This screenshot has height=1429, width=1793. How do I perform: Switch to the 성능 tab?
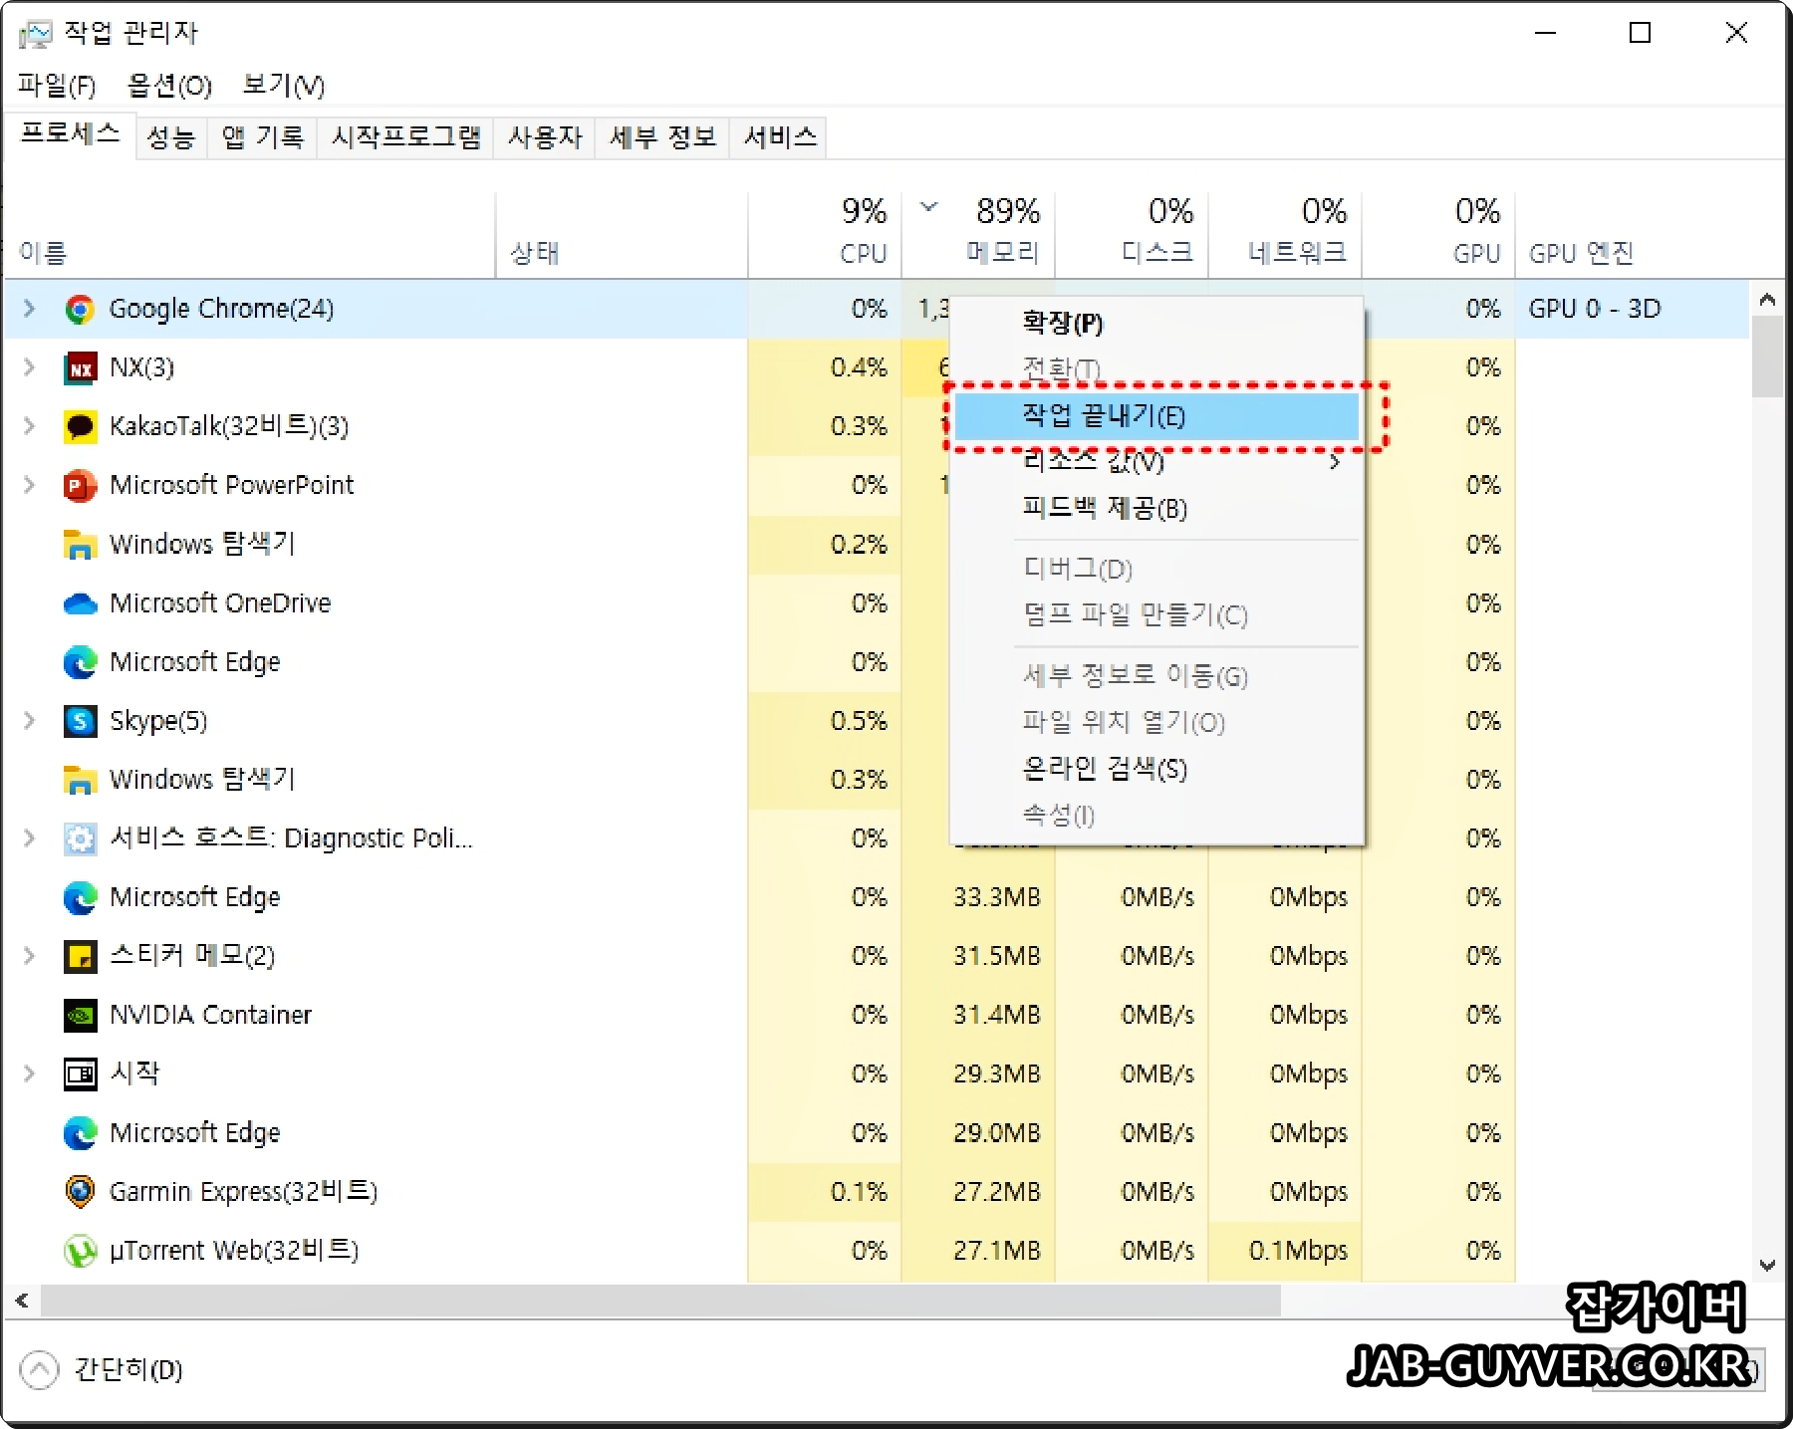point(171,136)
